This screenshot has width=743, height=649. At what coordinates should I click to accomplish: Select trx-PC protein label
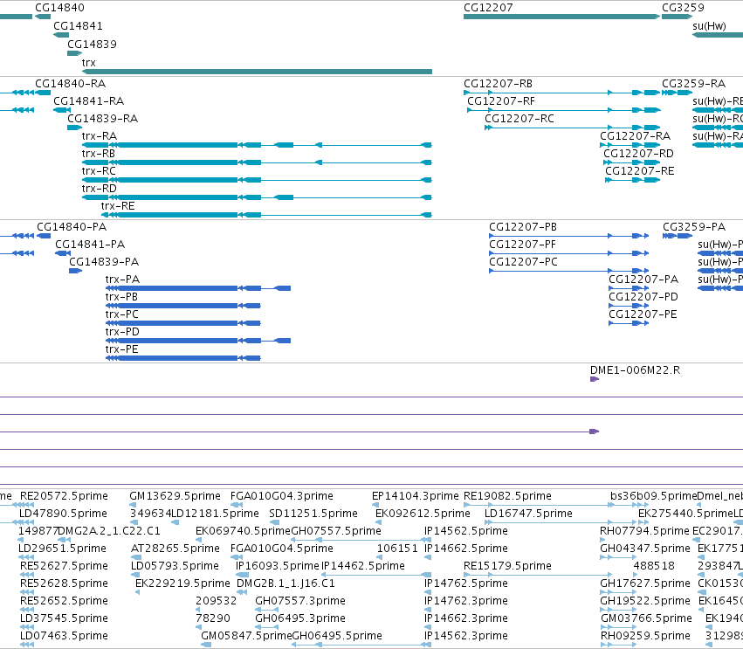[121, 314]
